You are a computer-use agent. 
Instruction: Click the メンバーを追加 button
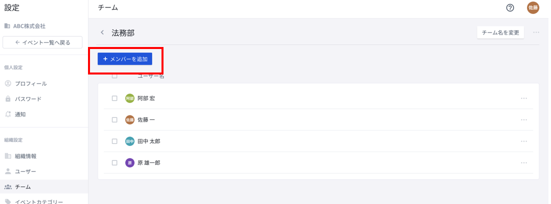pos(124,59)
